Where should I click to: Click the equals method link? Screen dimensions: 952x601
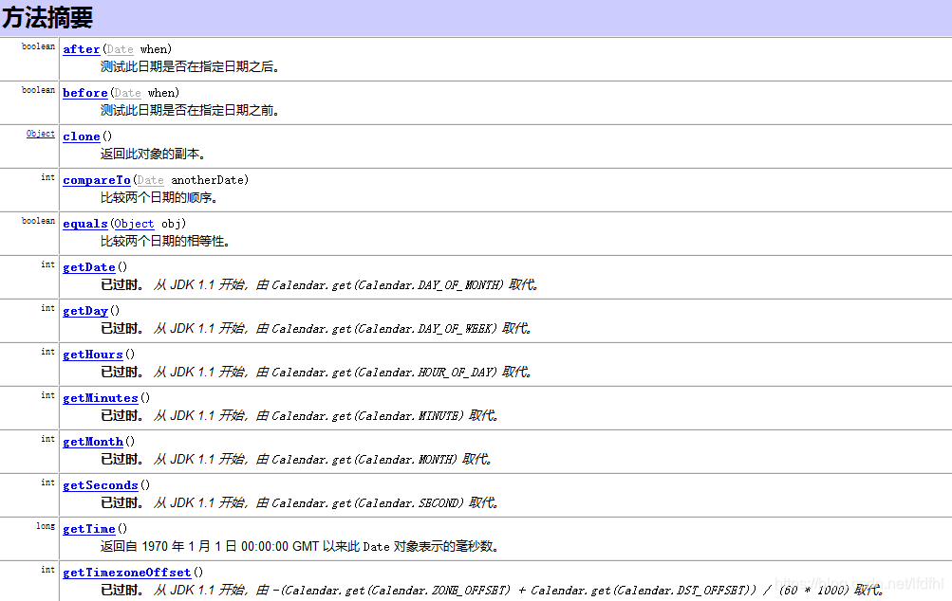[84, 223]
